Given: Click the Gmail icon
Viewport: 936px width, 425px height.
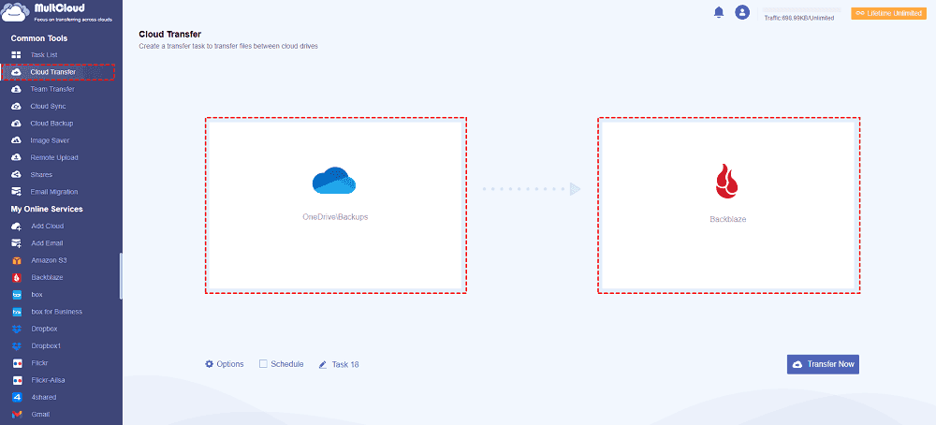Looking at the screenshot, I should 17,415.
